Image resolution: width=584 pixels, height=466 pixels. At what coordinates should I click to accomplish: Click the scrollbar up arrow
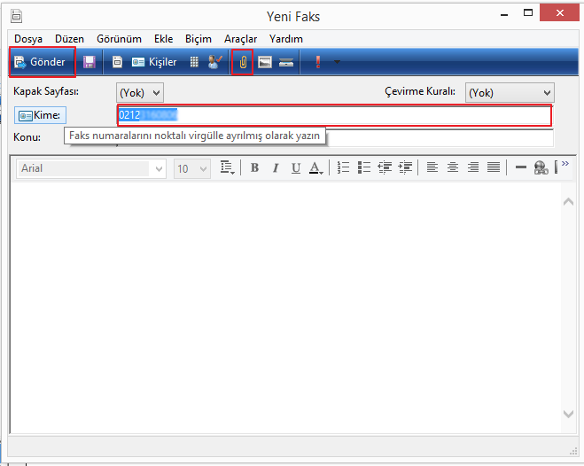pos(568,202)
